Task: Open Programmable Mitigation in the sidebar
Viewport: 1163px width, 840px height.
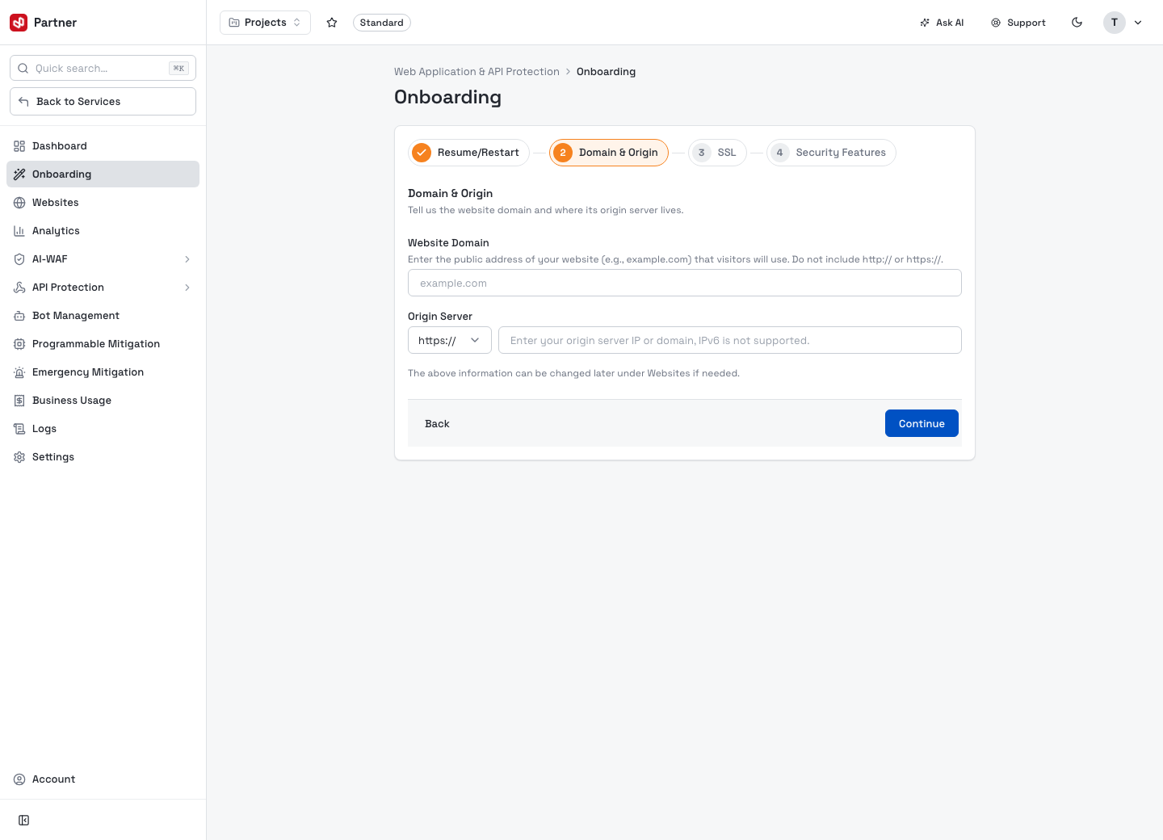Action: [103, 344]
